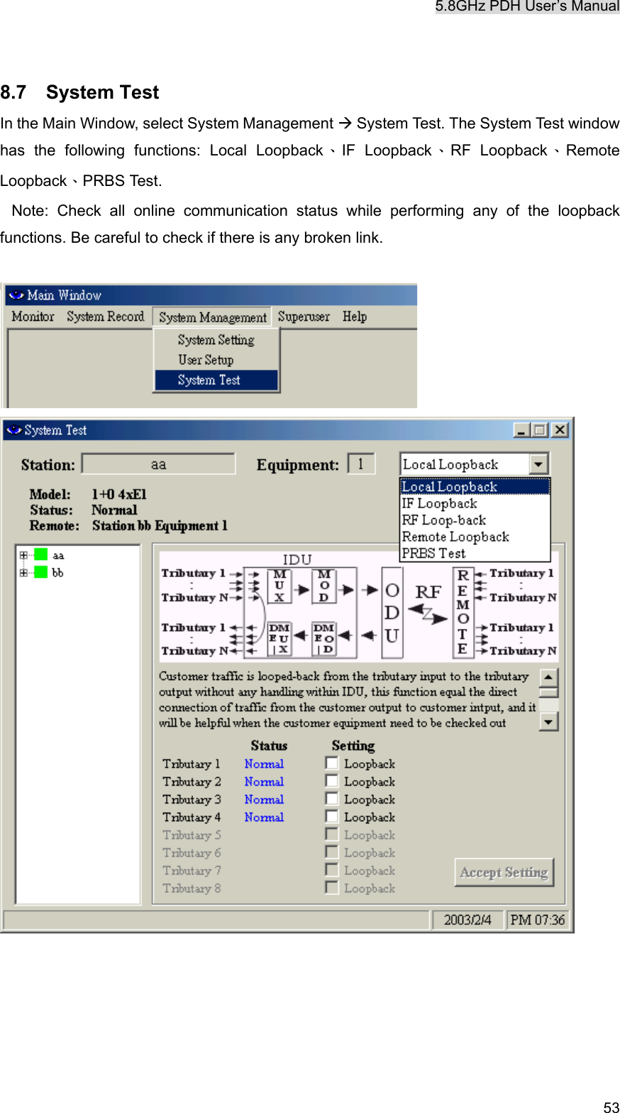Image resolution: width=620 pixels, height=1113 pixels.
Task: Check the disabled Tributary 8 Loopback box
Action: tap(331, 887)
